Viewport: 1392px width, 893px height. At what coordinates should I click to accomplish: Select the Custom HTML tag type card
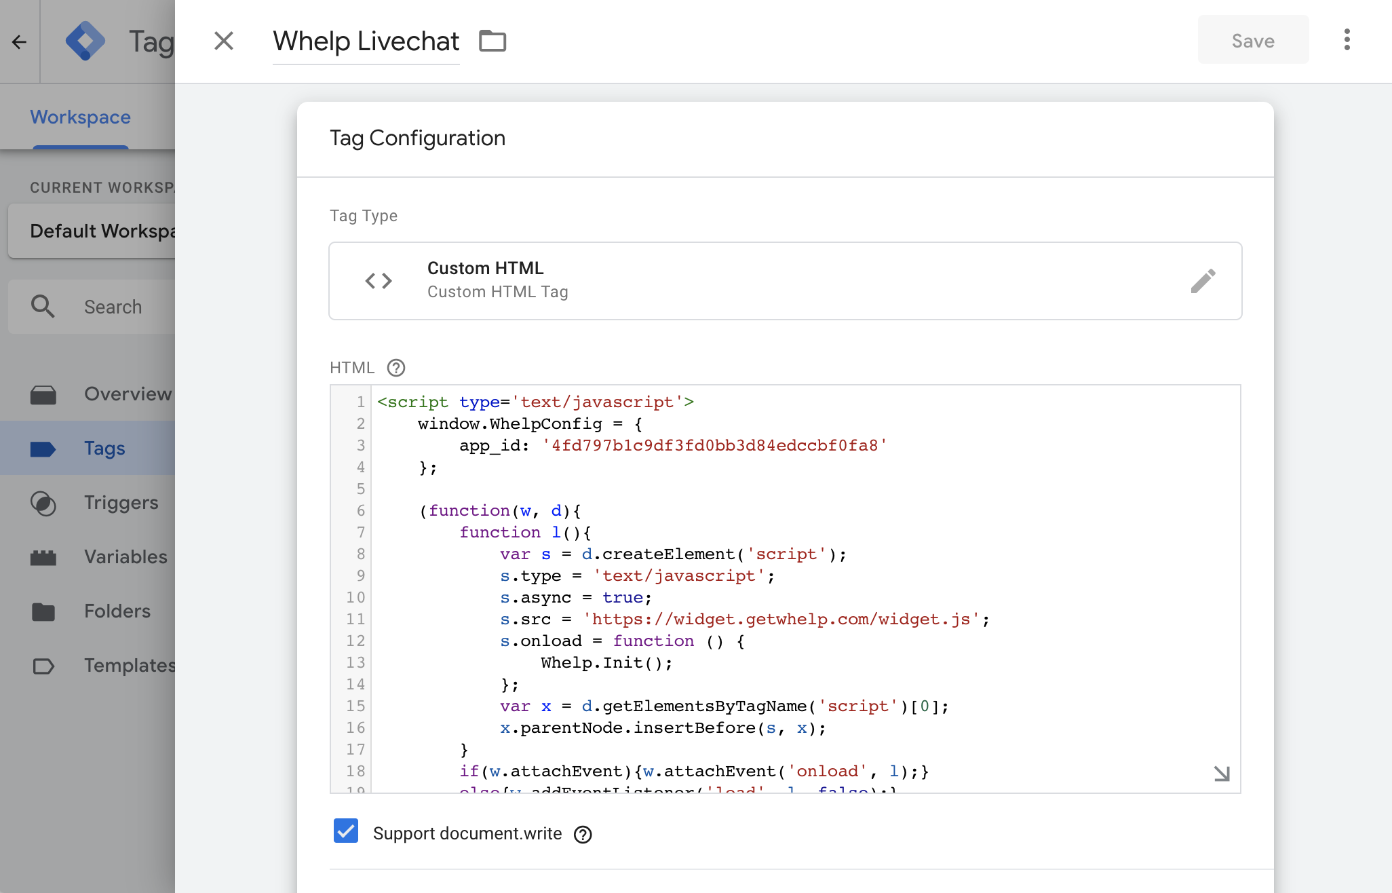(786, 281)
